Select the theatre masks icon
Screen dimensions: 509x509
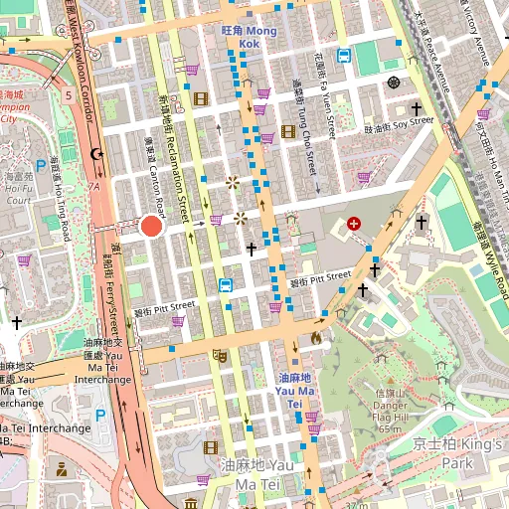click(x=220, y=356)
